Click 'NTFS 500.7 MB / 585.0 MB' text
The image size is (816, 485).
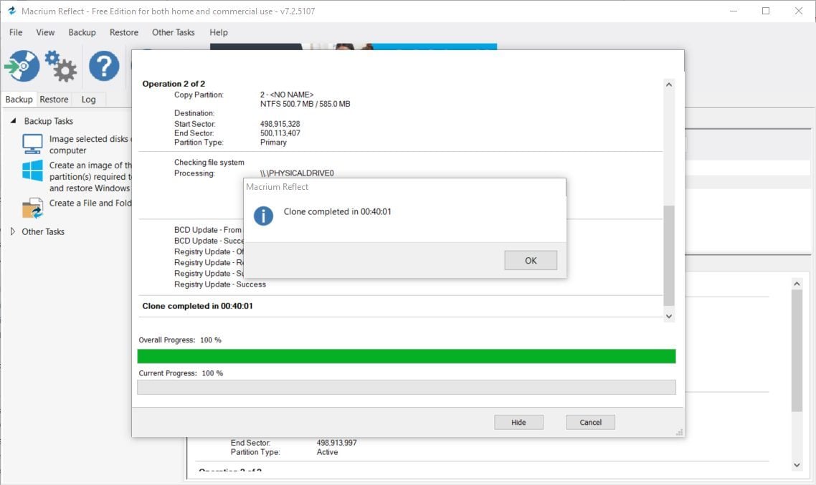coord(305,104)
